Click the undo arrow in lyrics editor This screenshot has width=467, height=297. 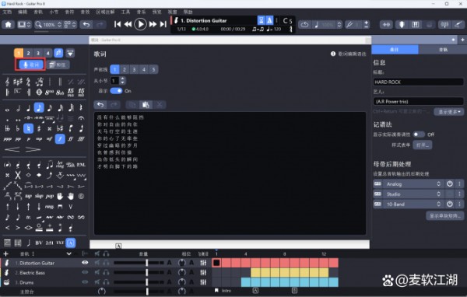(x=100, y=104)
